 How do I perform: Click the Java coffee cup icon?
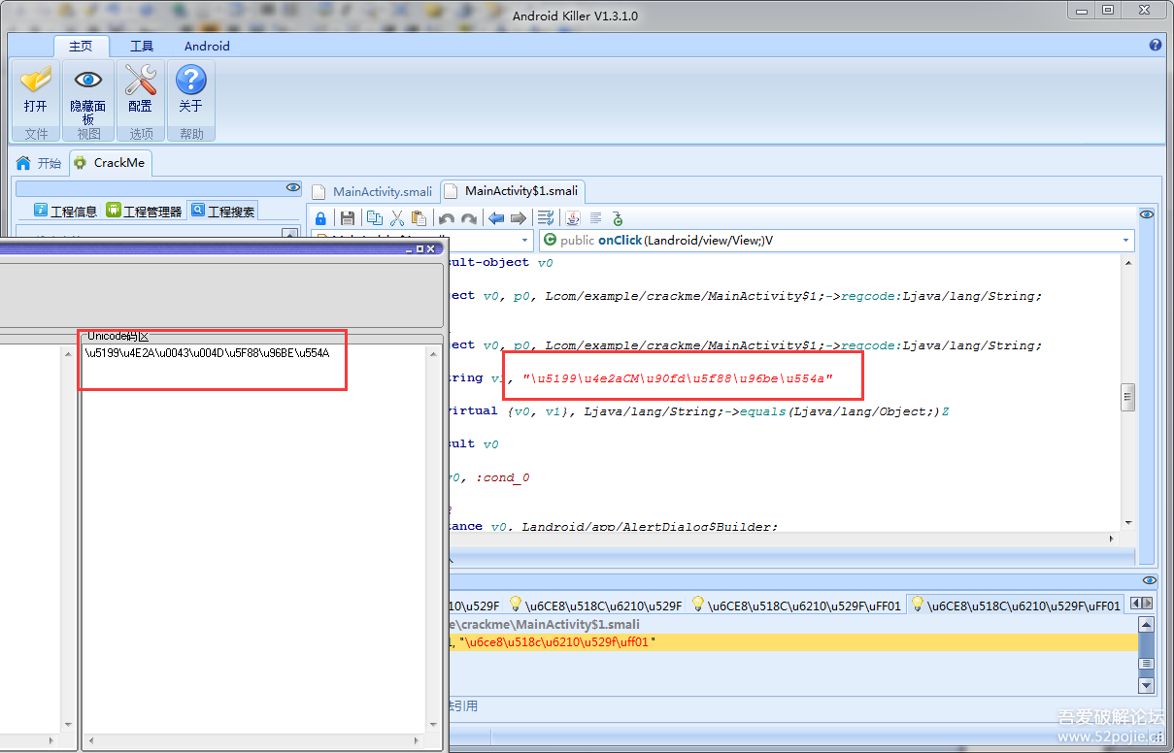point(573,218)
